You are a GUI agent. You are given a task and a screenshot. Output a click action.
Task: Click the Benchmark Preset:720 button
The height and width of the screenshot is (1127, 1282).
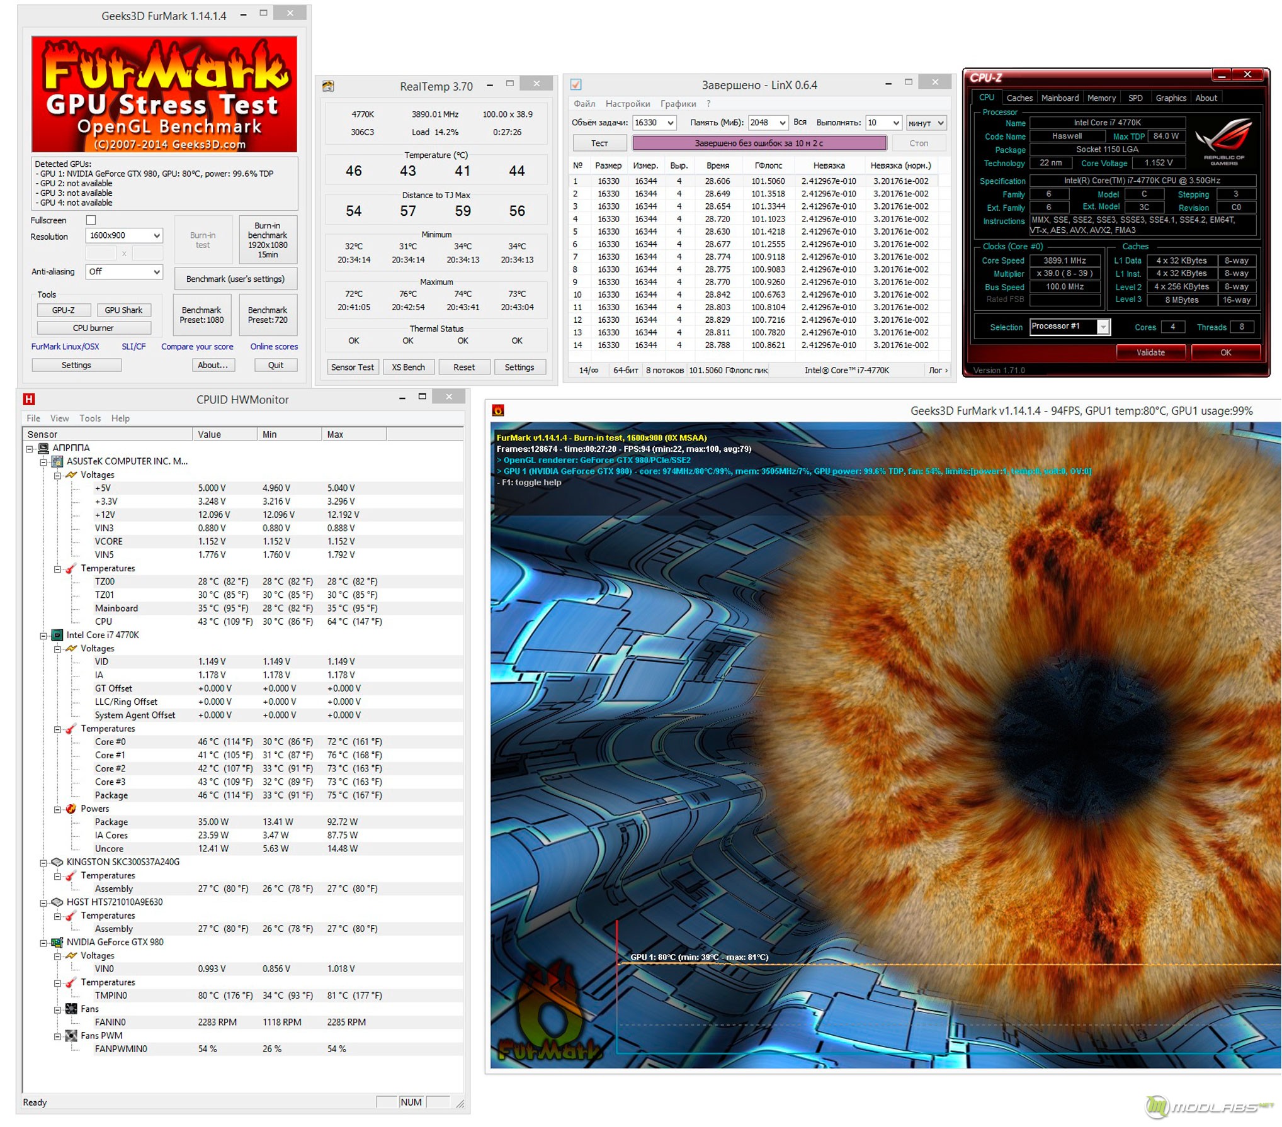268,315
